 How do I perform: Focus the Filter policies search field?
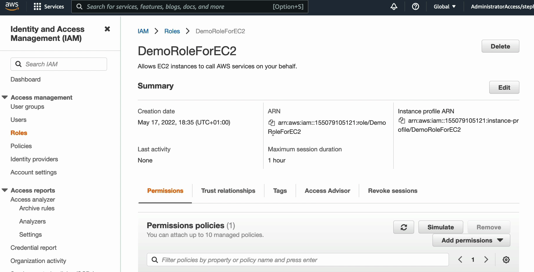[298, 260]
